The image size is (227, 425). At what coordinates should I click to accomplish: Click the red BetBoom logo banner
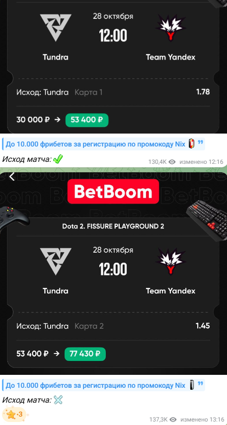click(x=113, y=191)
